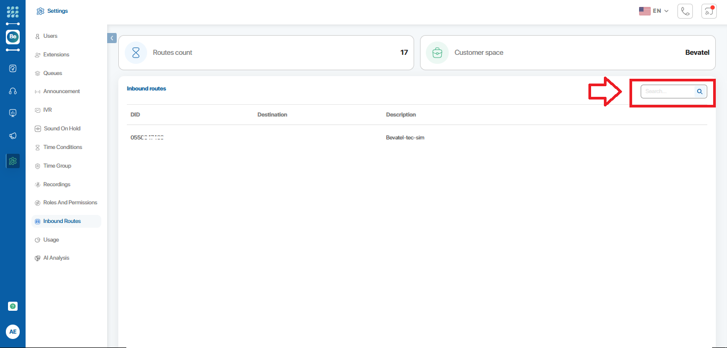This screenshot has height=348, width=727.
Task: Click the DID column header
Action: [x=135, y=115]
